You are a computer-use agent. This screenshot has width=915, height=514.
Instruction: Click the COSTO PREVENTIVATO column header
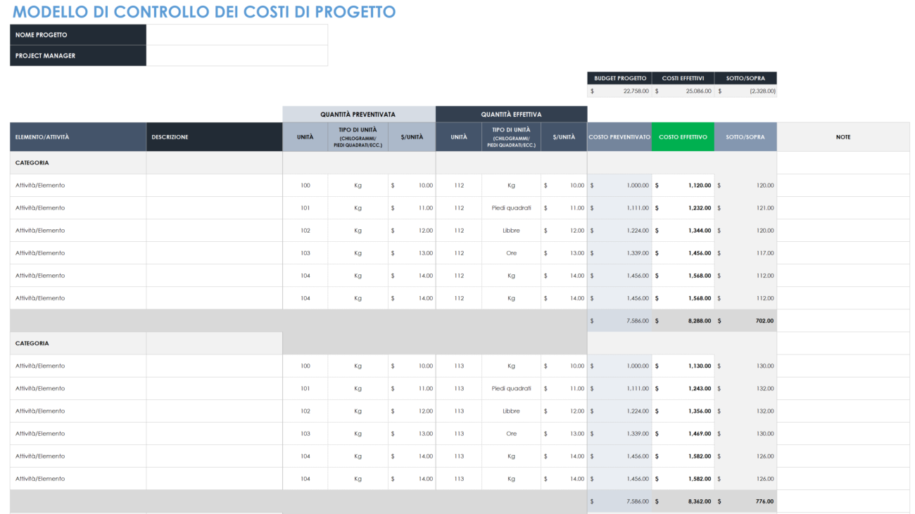tap(619, 136)
